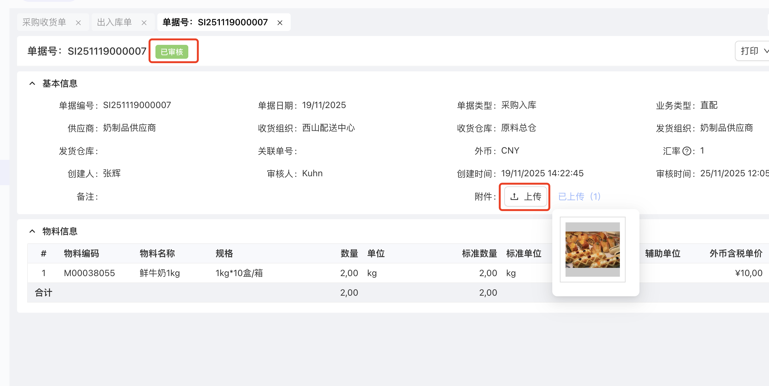Viewport: 769px width, 386px height.
Task: Open the 打印 dropdown menu
Action: tap(753, 51)
